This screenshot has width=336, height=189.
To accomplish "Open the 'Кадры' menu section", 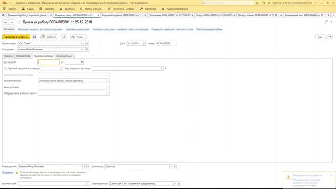I will pyautogui.click(x=28, y=9).
